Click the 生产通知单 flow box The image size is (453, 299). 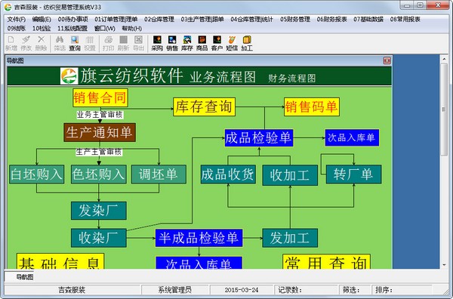click(100, 133)
